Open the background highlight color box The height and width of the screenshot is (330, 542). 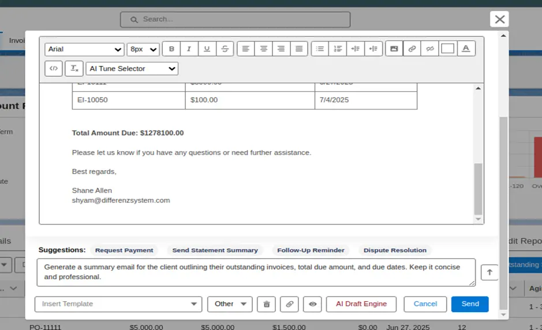pos(448,48)
